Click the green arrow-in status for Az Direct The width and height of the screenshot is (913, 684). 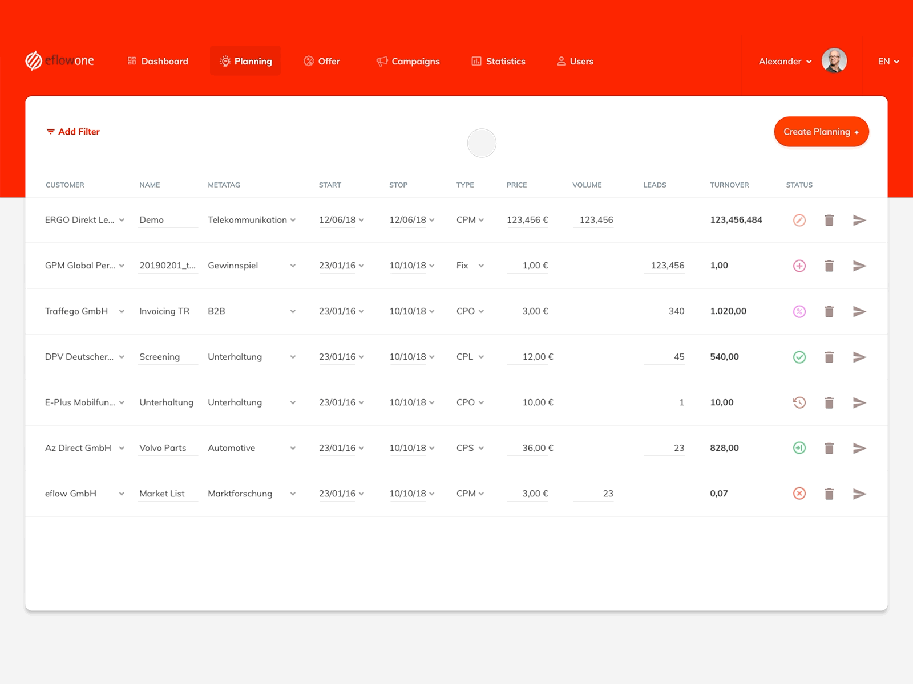[799, 448]
